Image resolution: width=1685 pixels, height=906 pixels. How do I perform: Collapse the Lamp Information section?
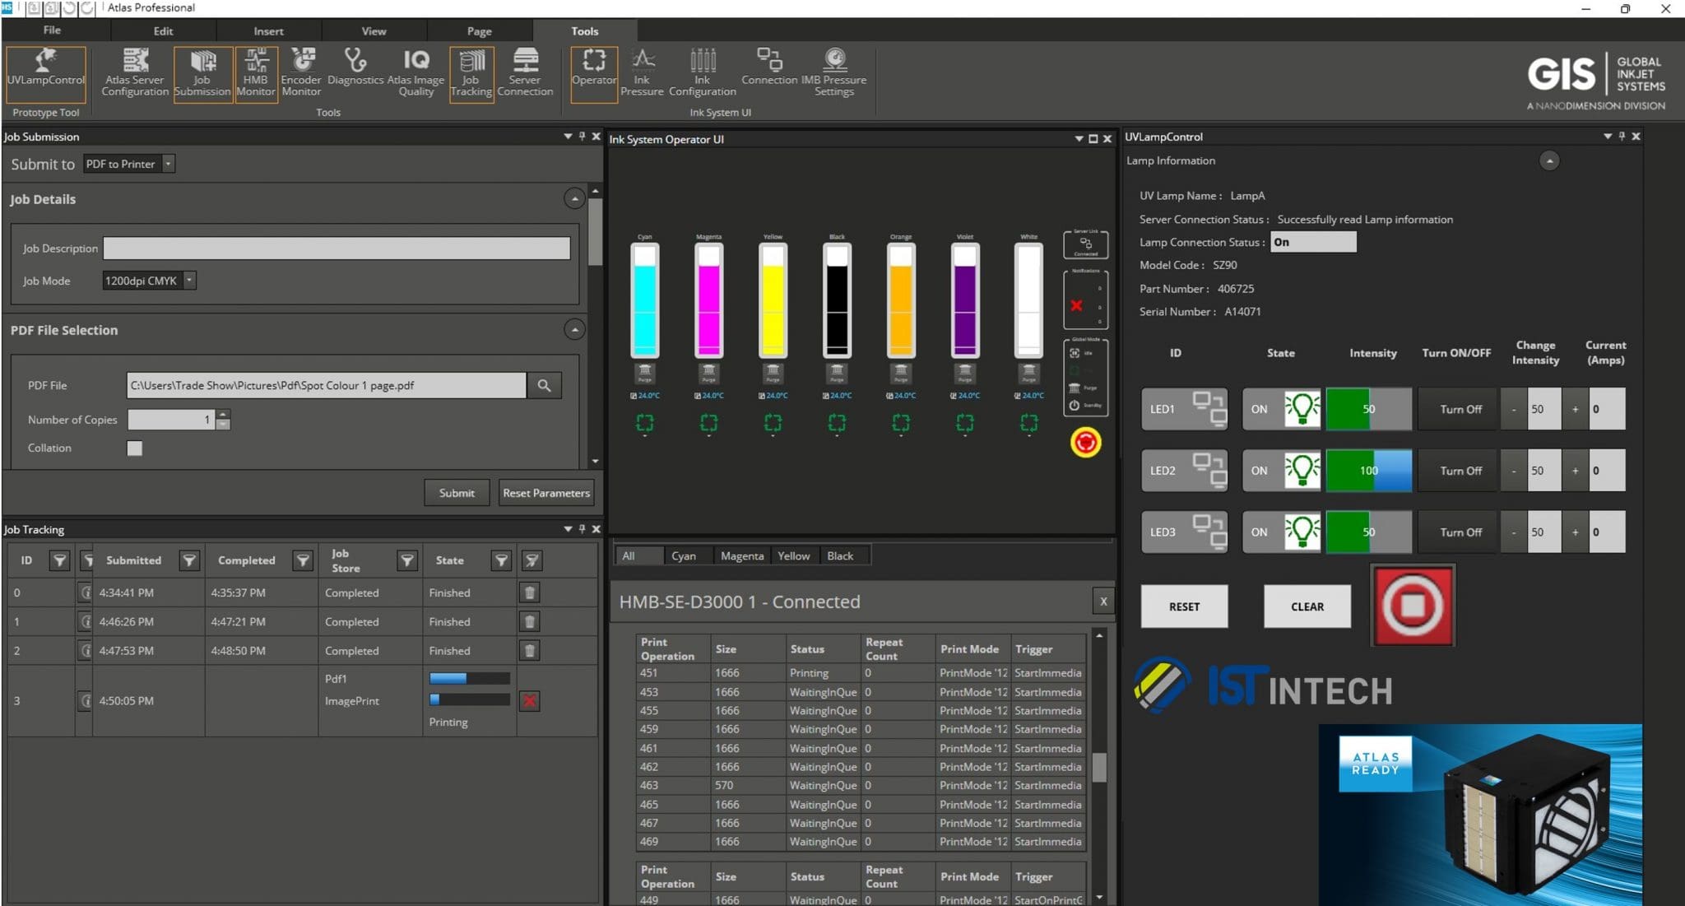tap(1550, 160)
